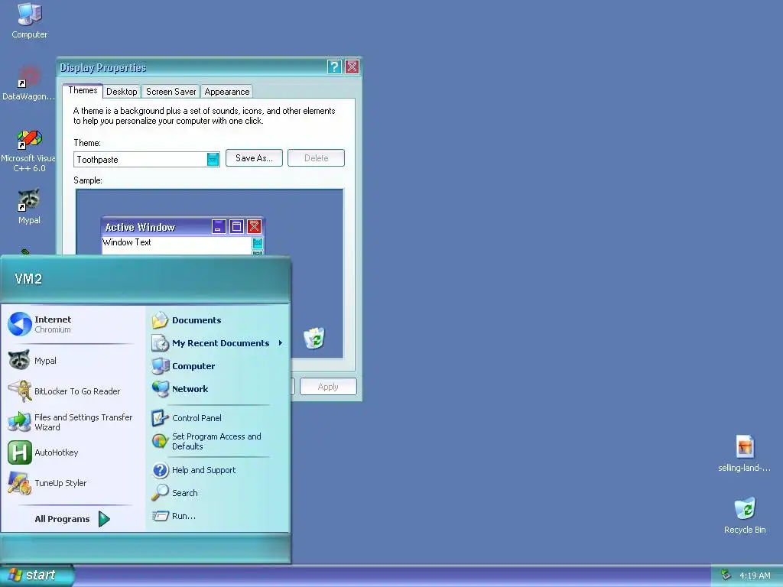Click the Start button

point(36,575)
